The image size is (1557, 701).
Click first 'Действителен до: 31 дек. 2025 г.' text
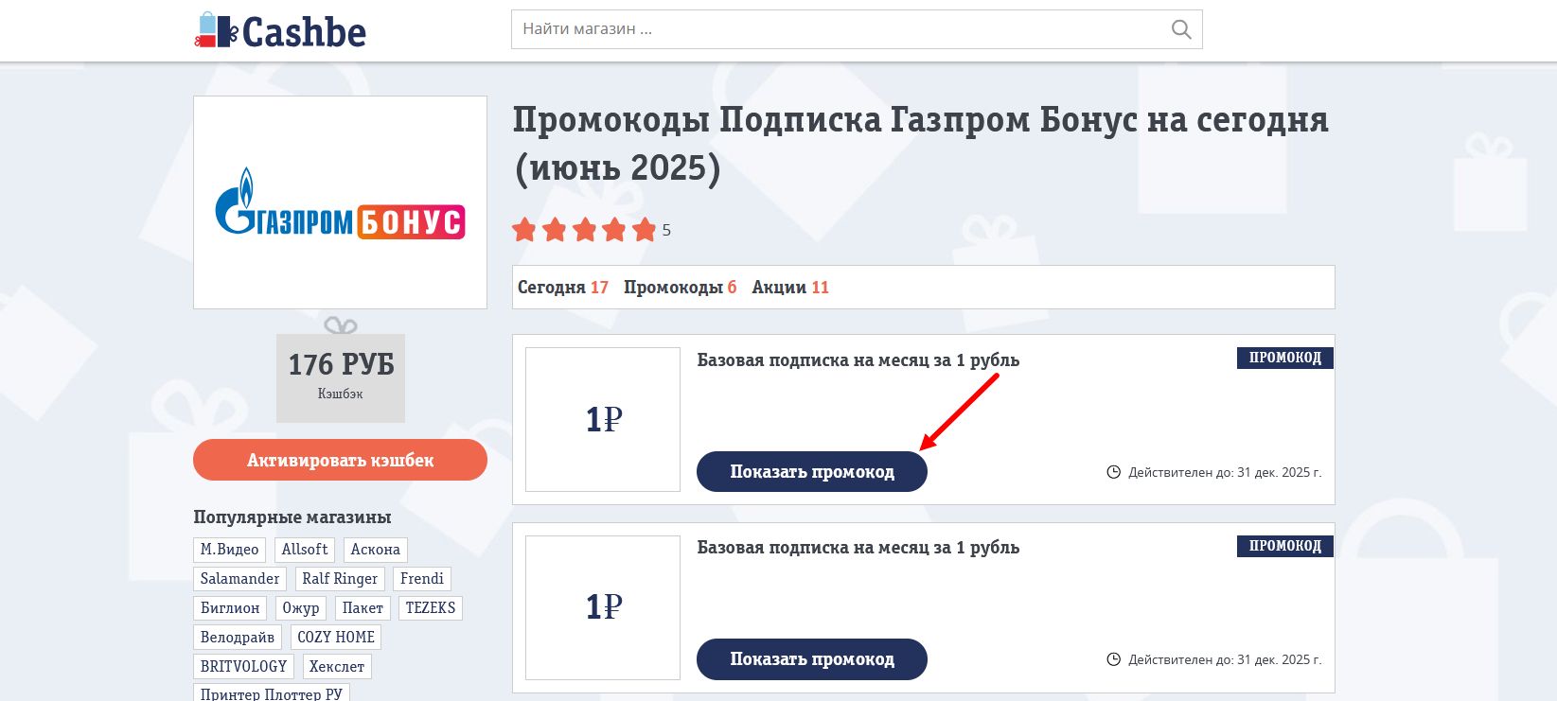click(1225, 472)
